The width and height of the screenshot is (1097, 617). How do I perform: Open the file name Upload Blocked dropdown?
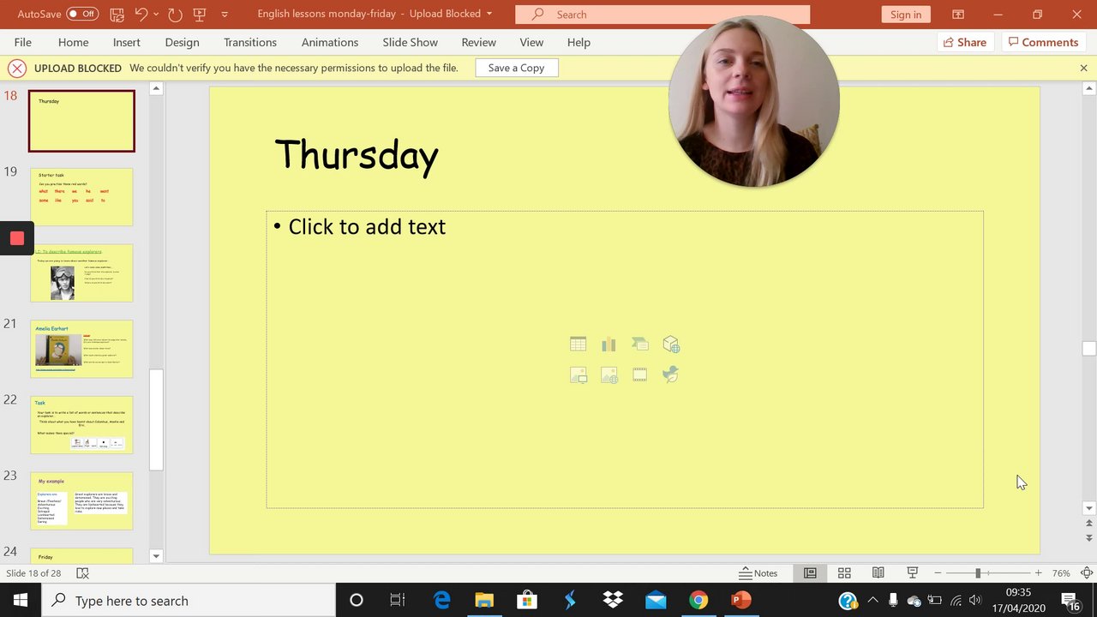tap(489, 14)
